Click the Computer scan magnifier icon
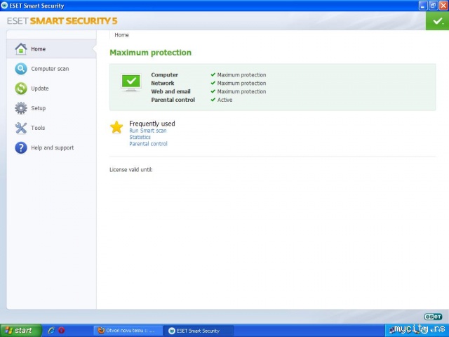This screenshot has height=337, width=449. (21, 69)
